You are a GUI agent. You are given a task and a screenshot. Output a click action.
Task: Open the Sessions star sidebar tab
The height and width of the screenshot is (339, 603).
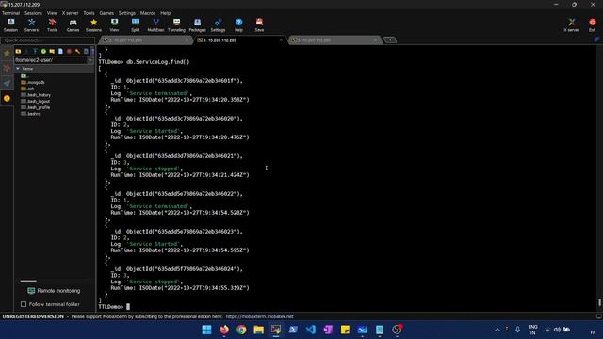(x=7, y=54)
